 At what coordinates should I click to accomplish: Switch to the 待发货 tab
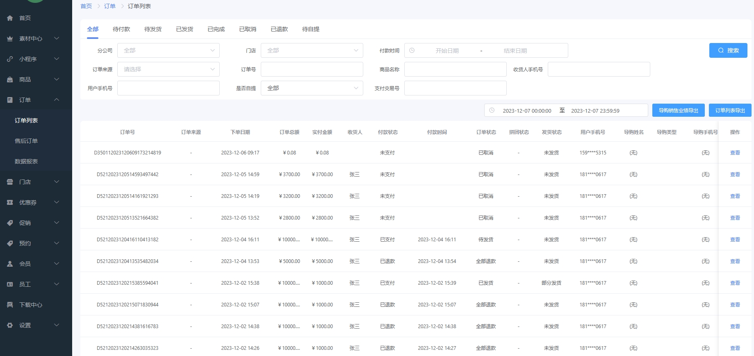153,29
